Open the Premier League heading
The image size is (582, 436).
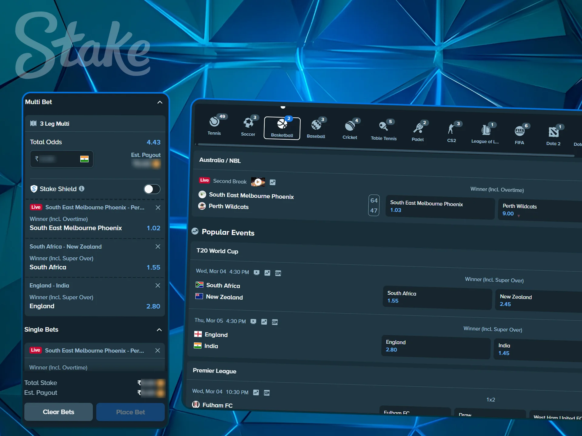click(215, 371)
